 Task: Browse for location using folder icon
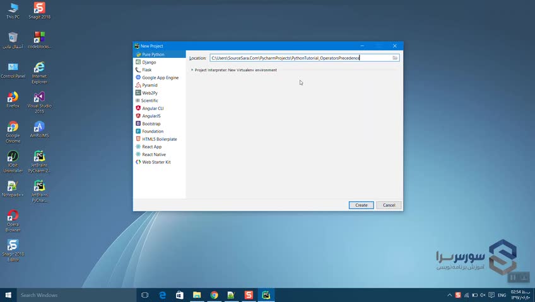pyautogui.click(x=395, y=58)
